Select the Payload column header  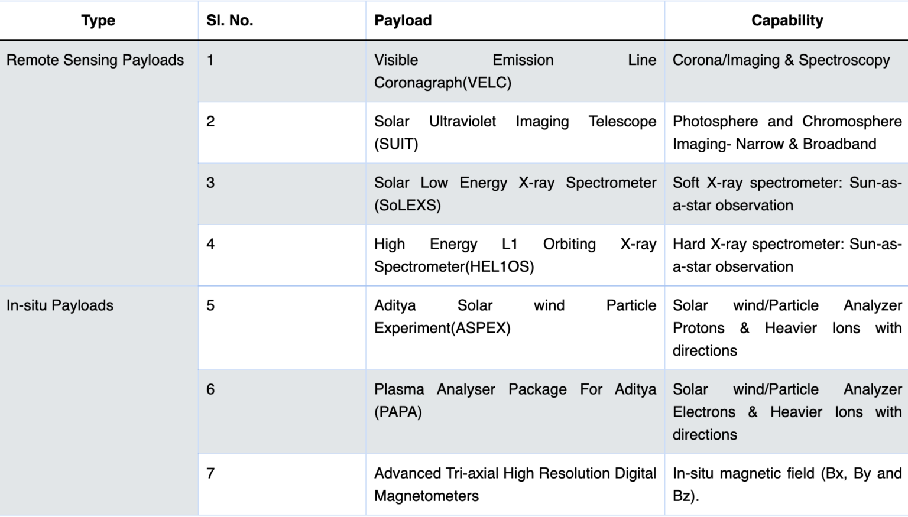403,21
